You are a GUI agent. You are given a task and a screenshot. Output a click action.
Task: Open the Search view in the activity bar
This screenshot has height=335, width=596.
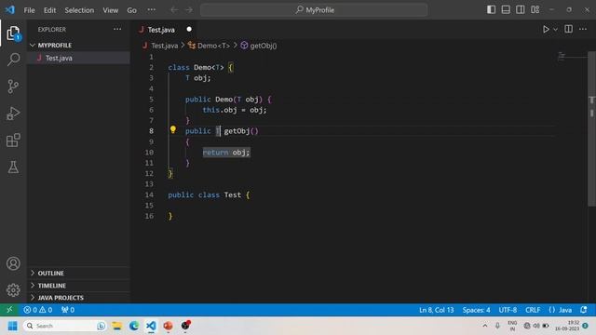(13, 60)
